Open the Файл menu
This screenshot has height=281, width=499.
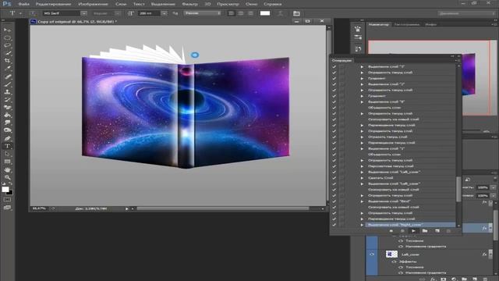[x=23, y=4]
